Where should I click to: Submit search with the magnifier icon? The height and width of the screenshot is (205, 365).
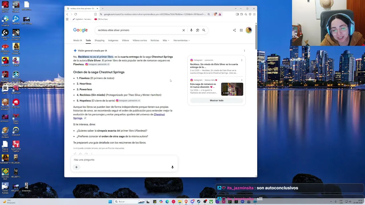204,30
